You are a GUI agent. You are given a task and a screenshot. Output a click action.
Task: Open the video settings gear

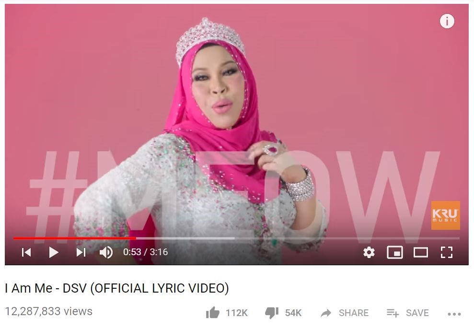pyautogui.click(x=369, y=252)
